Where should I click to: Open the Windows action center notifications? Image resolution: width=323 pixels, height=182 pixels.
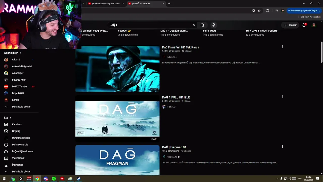coord(317,179)
